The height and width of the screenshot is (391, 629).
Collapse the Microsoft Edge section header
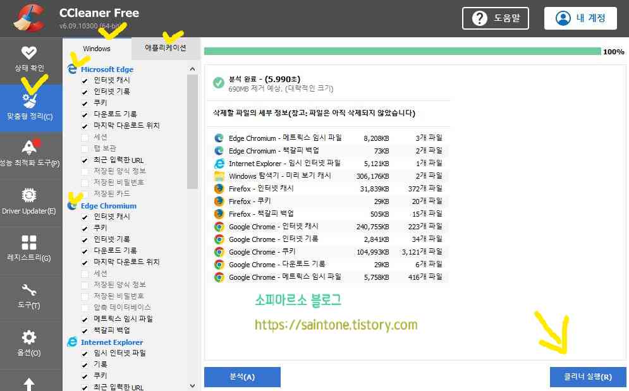click(x=107, y=69)
